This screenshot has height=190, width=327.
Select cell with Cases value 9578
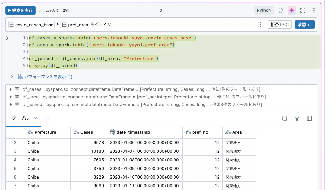coord(89,143)
